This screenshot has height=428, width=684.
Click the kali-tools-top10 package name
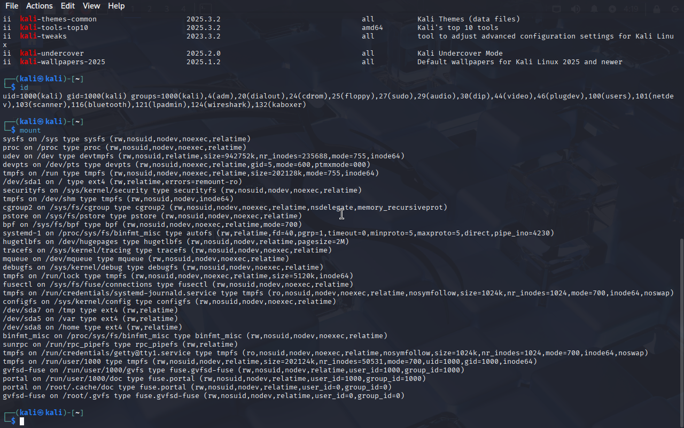(54, 28)
